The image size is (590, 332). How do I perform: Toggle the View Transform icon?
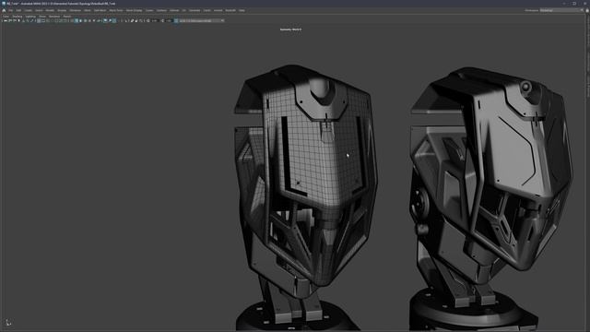[176, 20]
